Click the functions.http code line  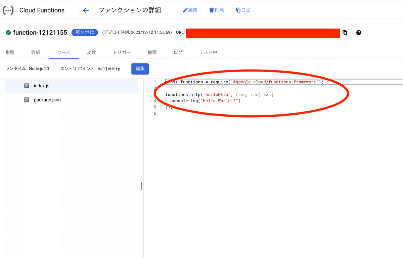[x=219, y=95]
